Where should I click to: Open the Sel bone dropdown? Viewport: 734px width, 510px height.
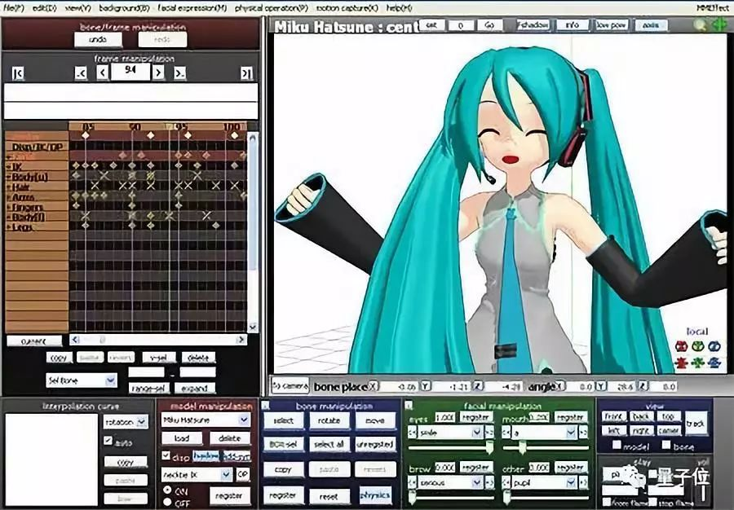(82, 380)
